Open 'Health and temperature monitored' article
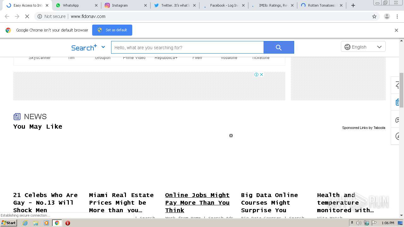Screen dimensions: 404x227 pos(346,202)
